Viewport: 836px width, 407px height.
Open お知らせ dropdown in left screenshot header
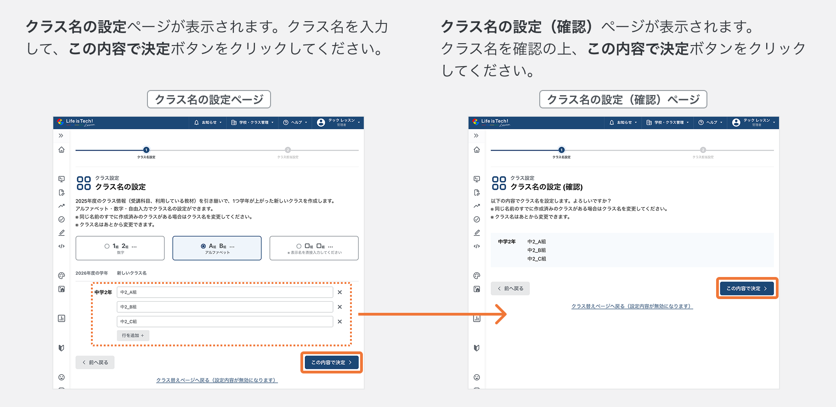(x=208, y=123)
